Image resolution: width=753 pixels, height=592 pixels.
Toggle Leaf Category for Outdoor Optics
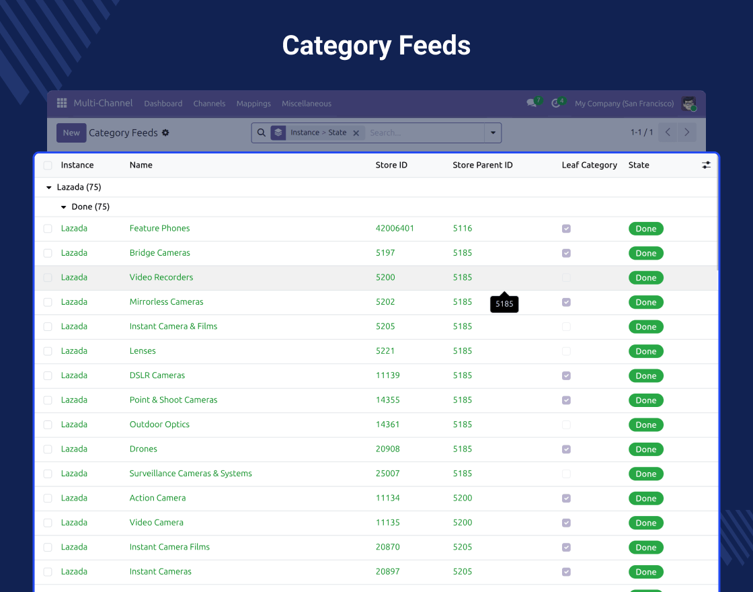tap(566, 424)
